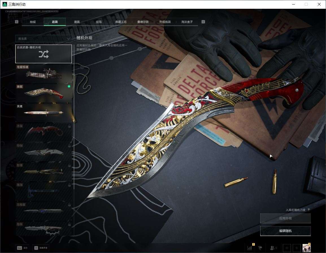The height and width of the screenshot is (253, 326).
Task: Open the 按品质 sort dropdown
Action: (44, 39)
